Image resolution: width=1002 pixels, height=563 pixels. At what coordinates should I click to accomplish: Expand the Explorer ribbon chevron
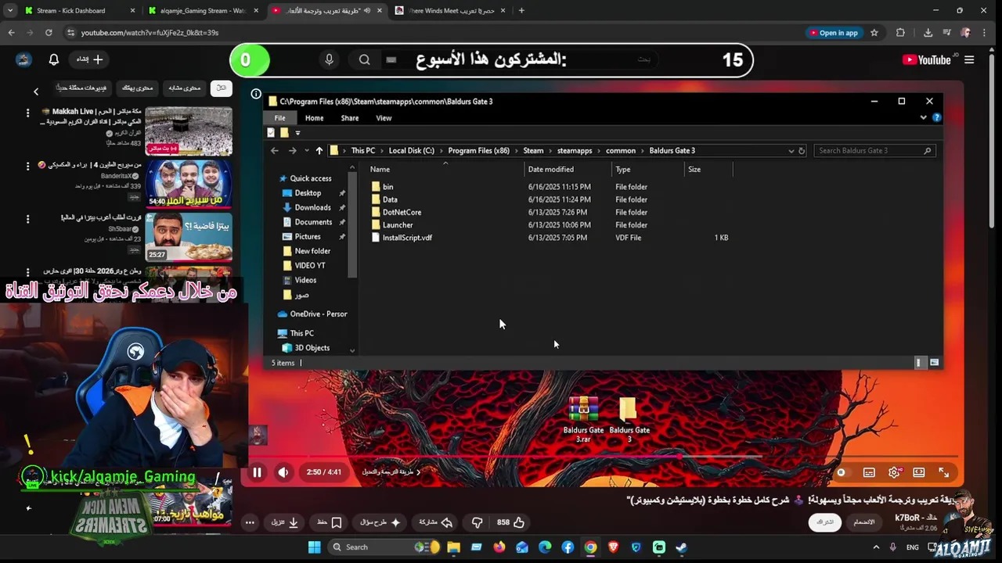(x=924, y=118)
